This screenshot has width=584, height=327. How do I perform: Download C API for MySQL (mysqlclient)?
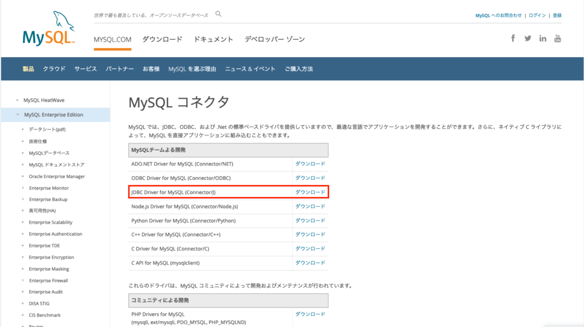(310, 263)
